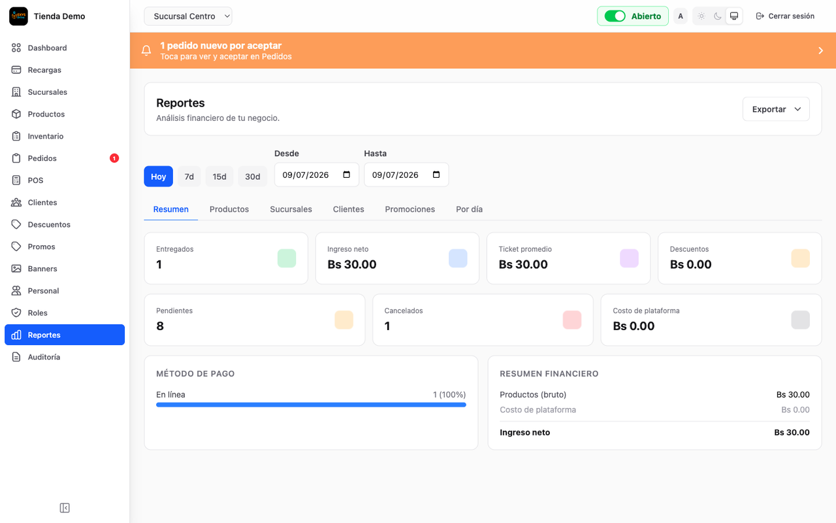Open the Roles shield icon in sidebar
836x523 pixels.
(x=16, y=312)
